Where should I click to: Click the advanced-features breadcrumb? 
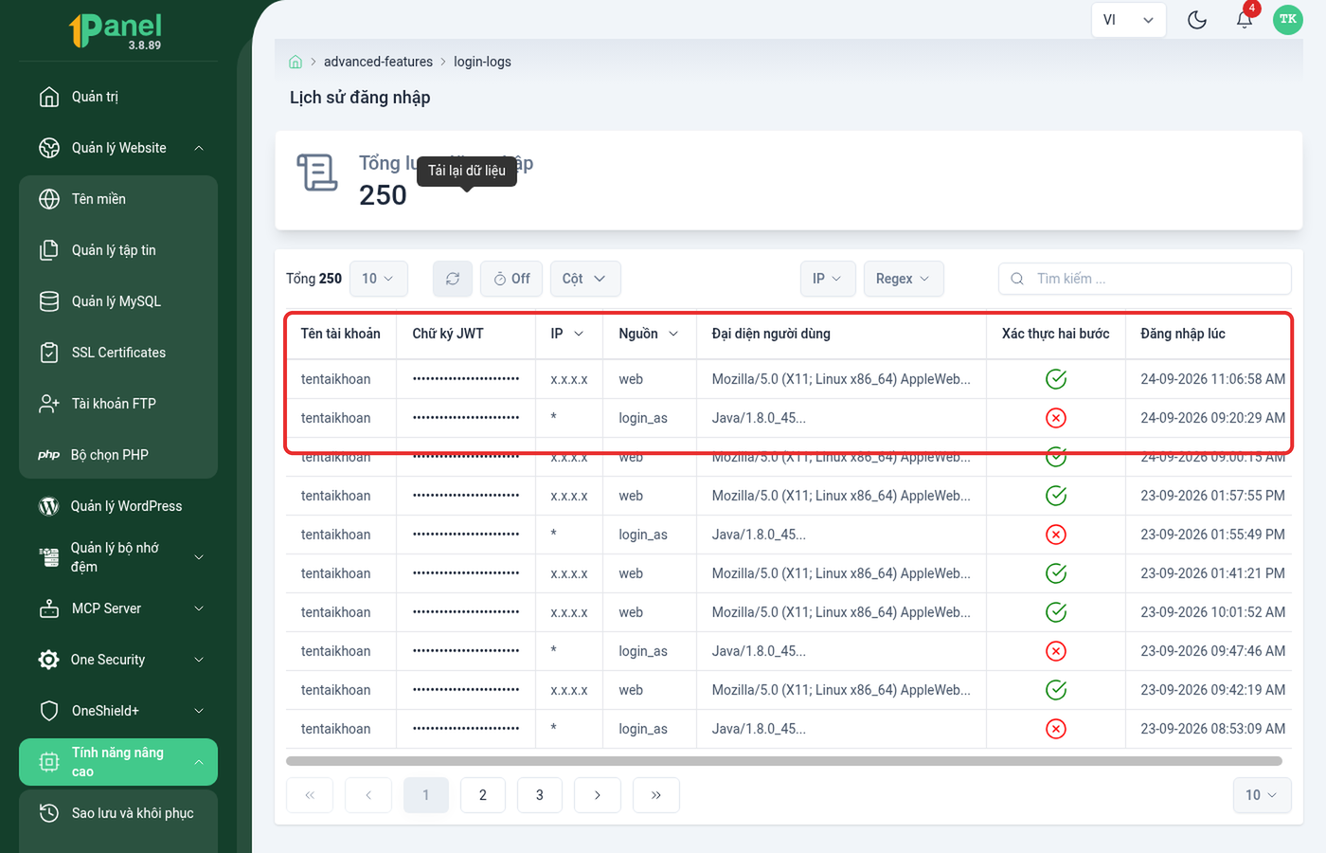[x=378, y=62]
